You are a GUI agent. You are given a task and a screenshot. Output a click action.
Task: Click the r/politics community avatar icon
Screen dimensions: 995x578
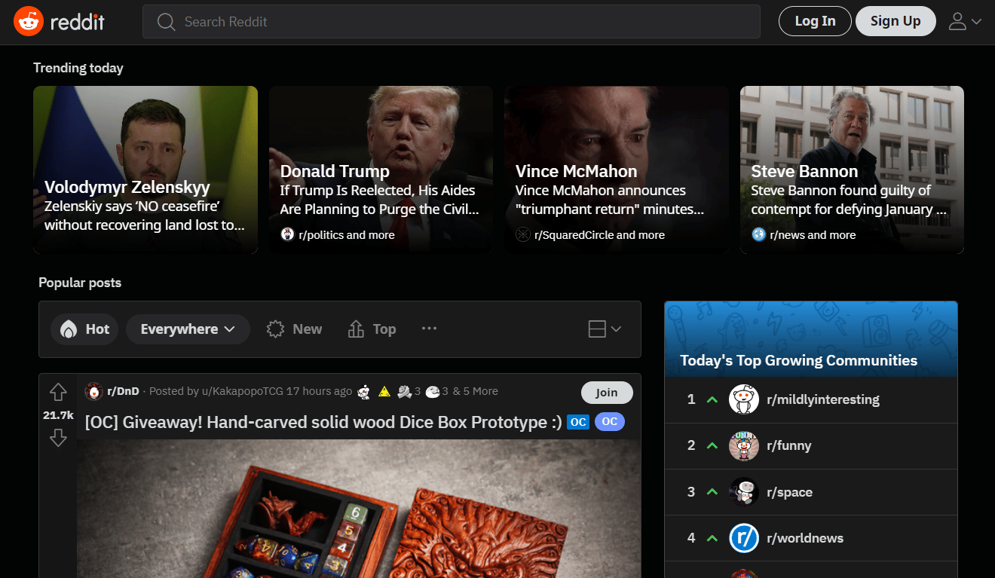click(287, 234)
